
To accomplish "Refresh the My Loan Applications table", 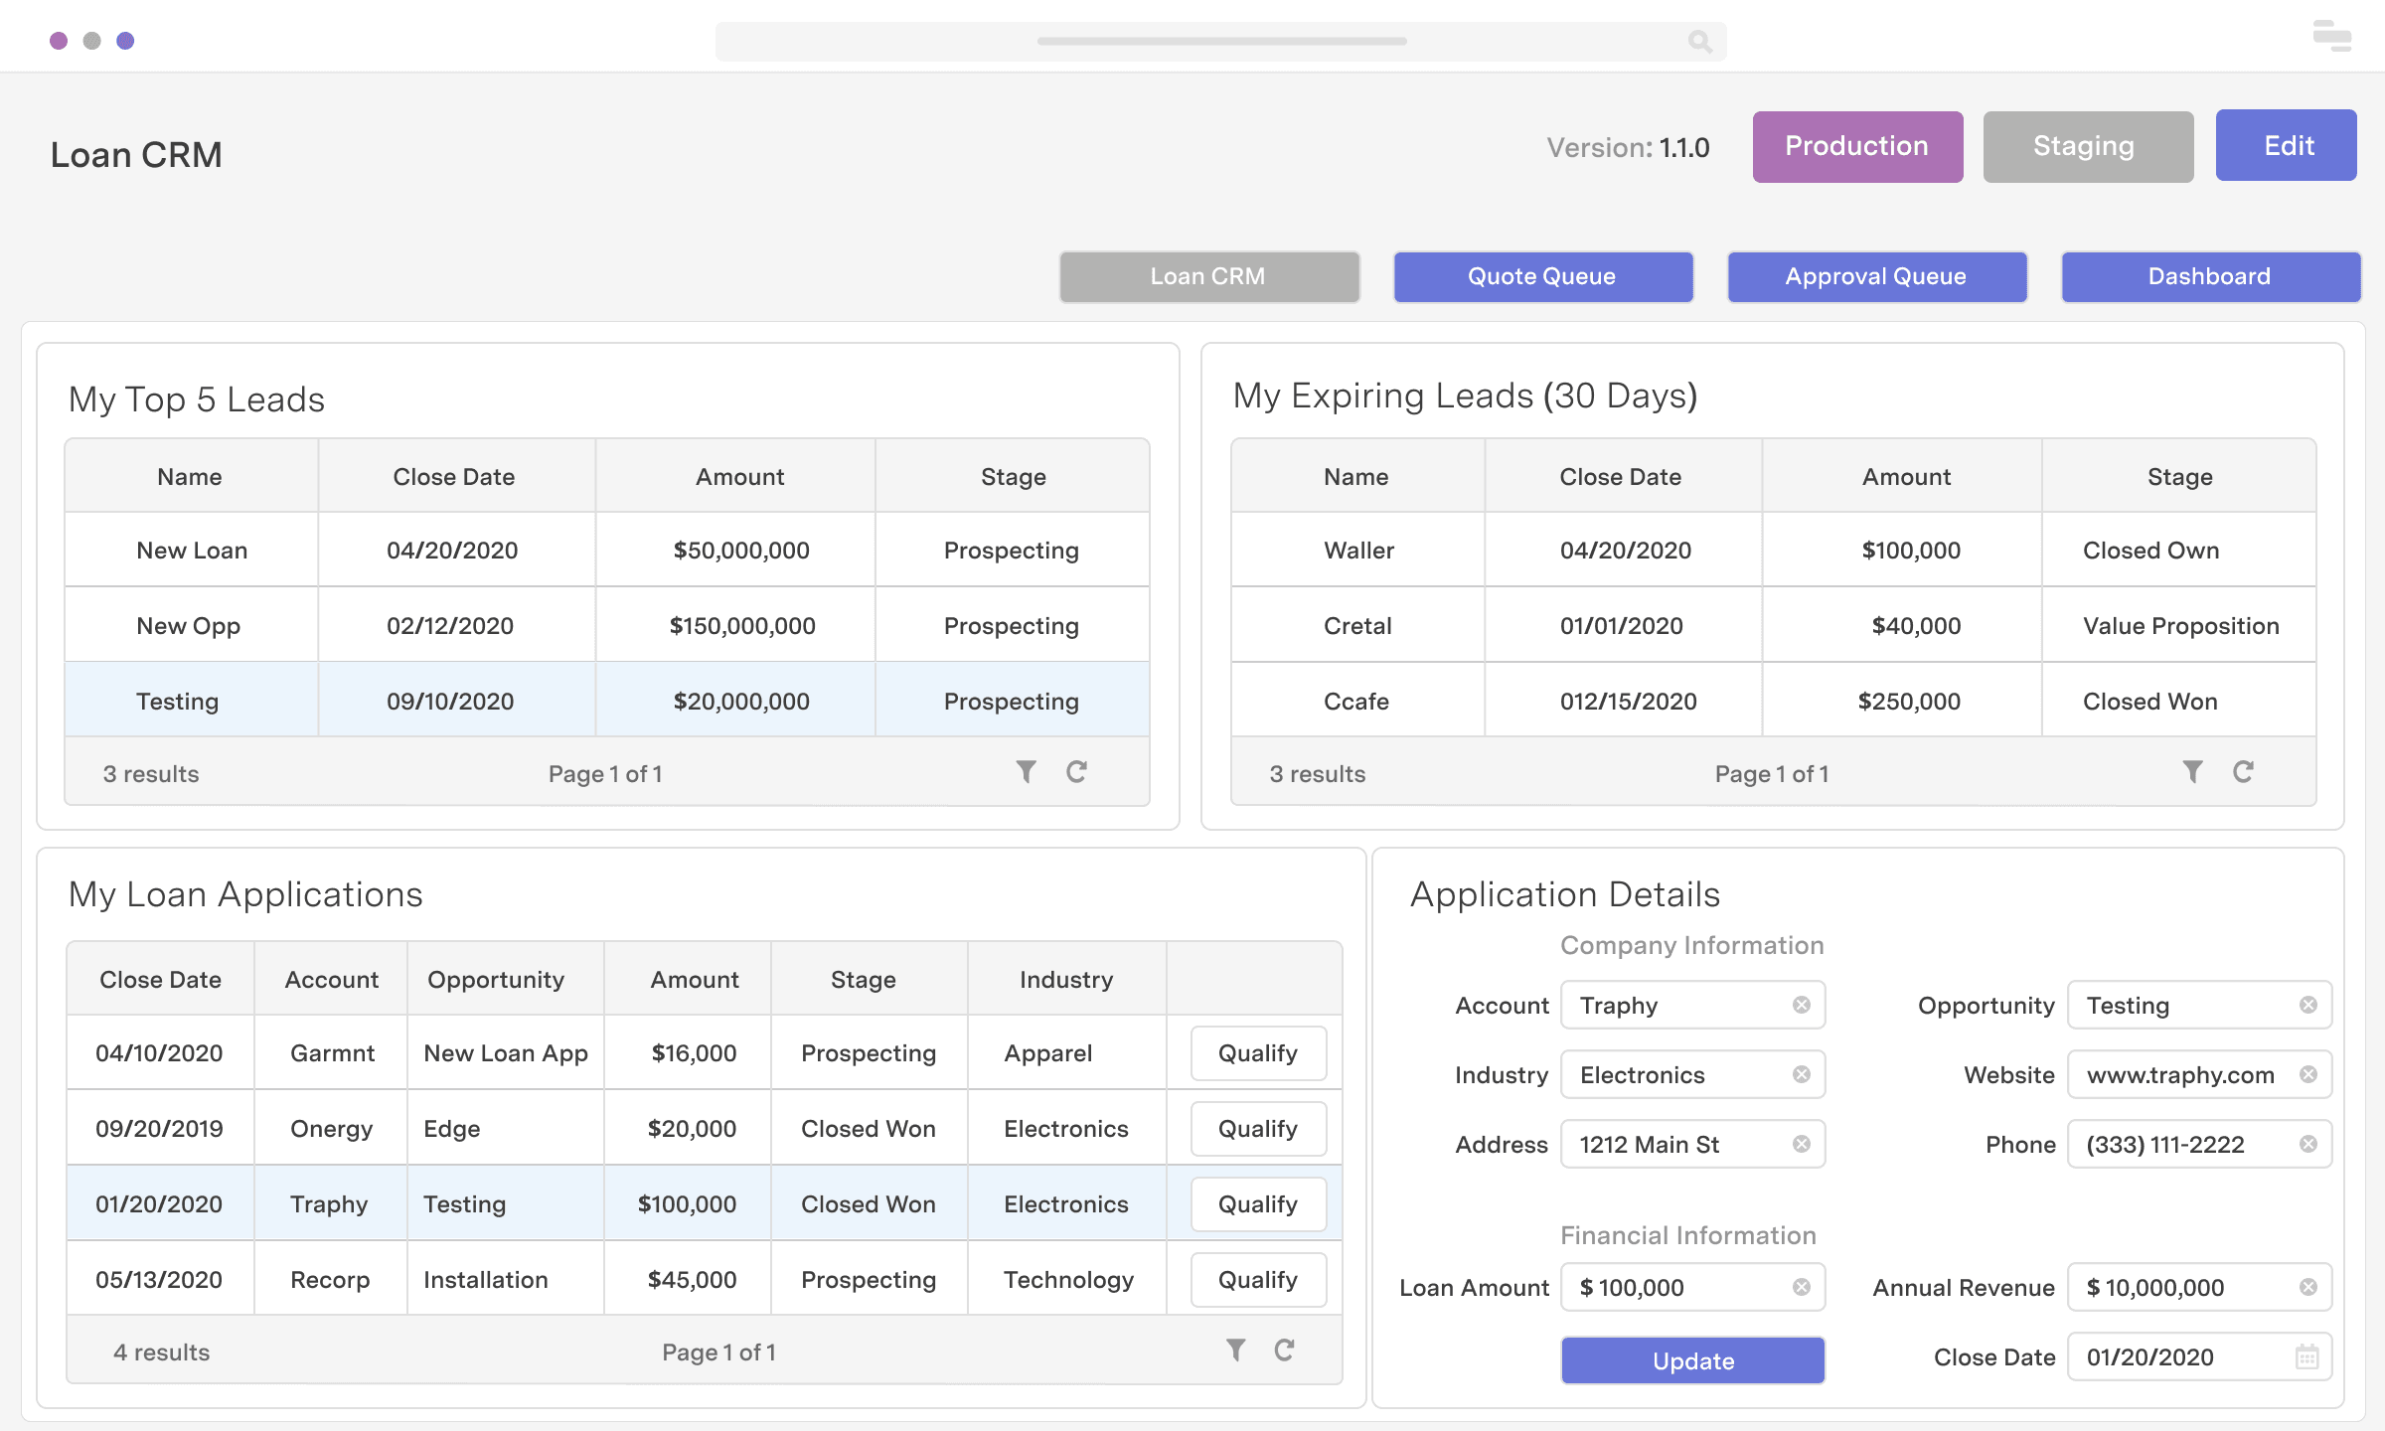I will (x=1285, y=1350).
